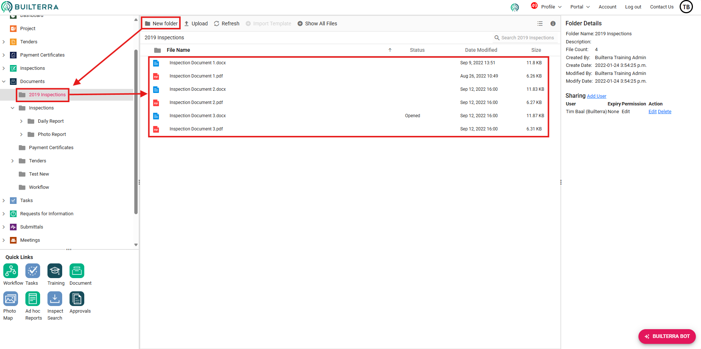The image size is (701, 349).
Task: Collapse the Documents module node
Action: pos(4,82)
